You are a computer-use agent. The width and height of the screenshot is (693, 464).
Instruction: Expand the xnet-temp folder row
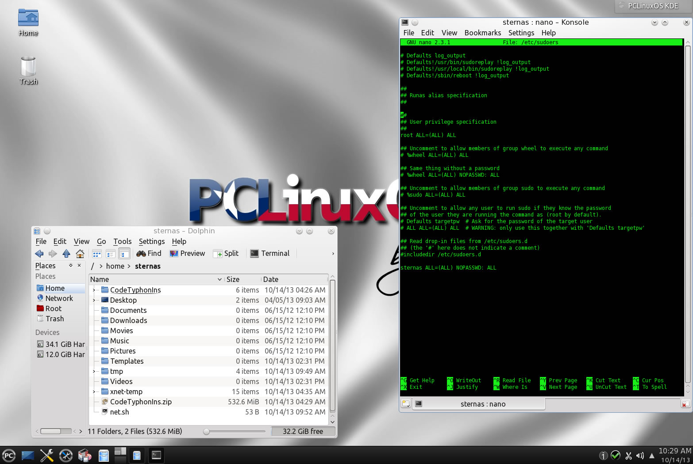point(94,392)
